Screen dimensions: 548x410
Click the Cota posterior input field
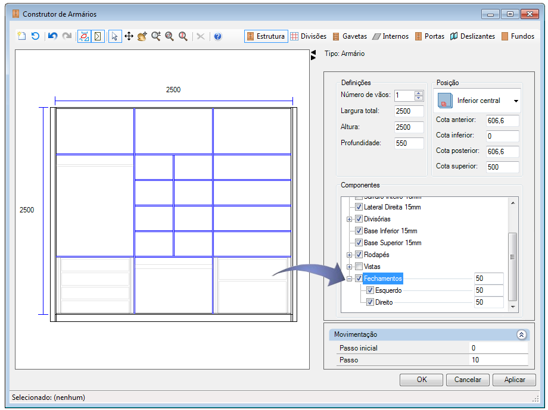pos(503,151)
